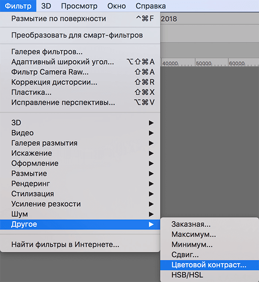The height and width of the screenshot is (282, 259).
Task: Choose Преобразовать для смарт-фильтров
Action: point(80,35)
